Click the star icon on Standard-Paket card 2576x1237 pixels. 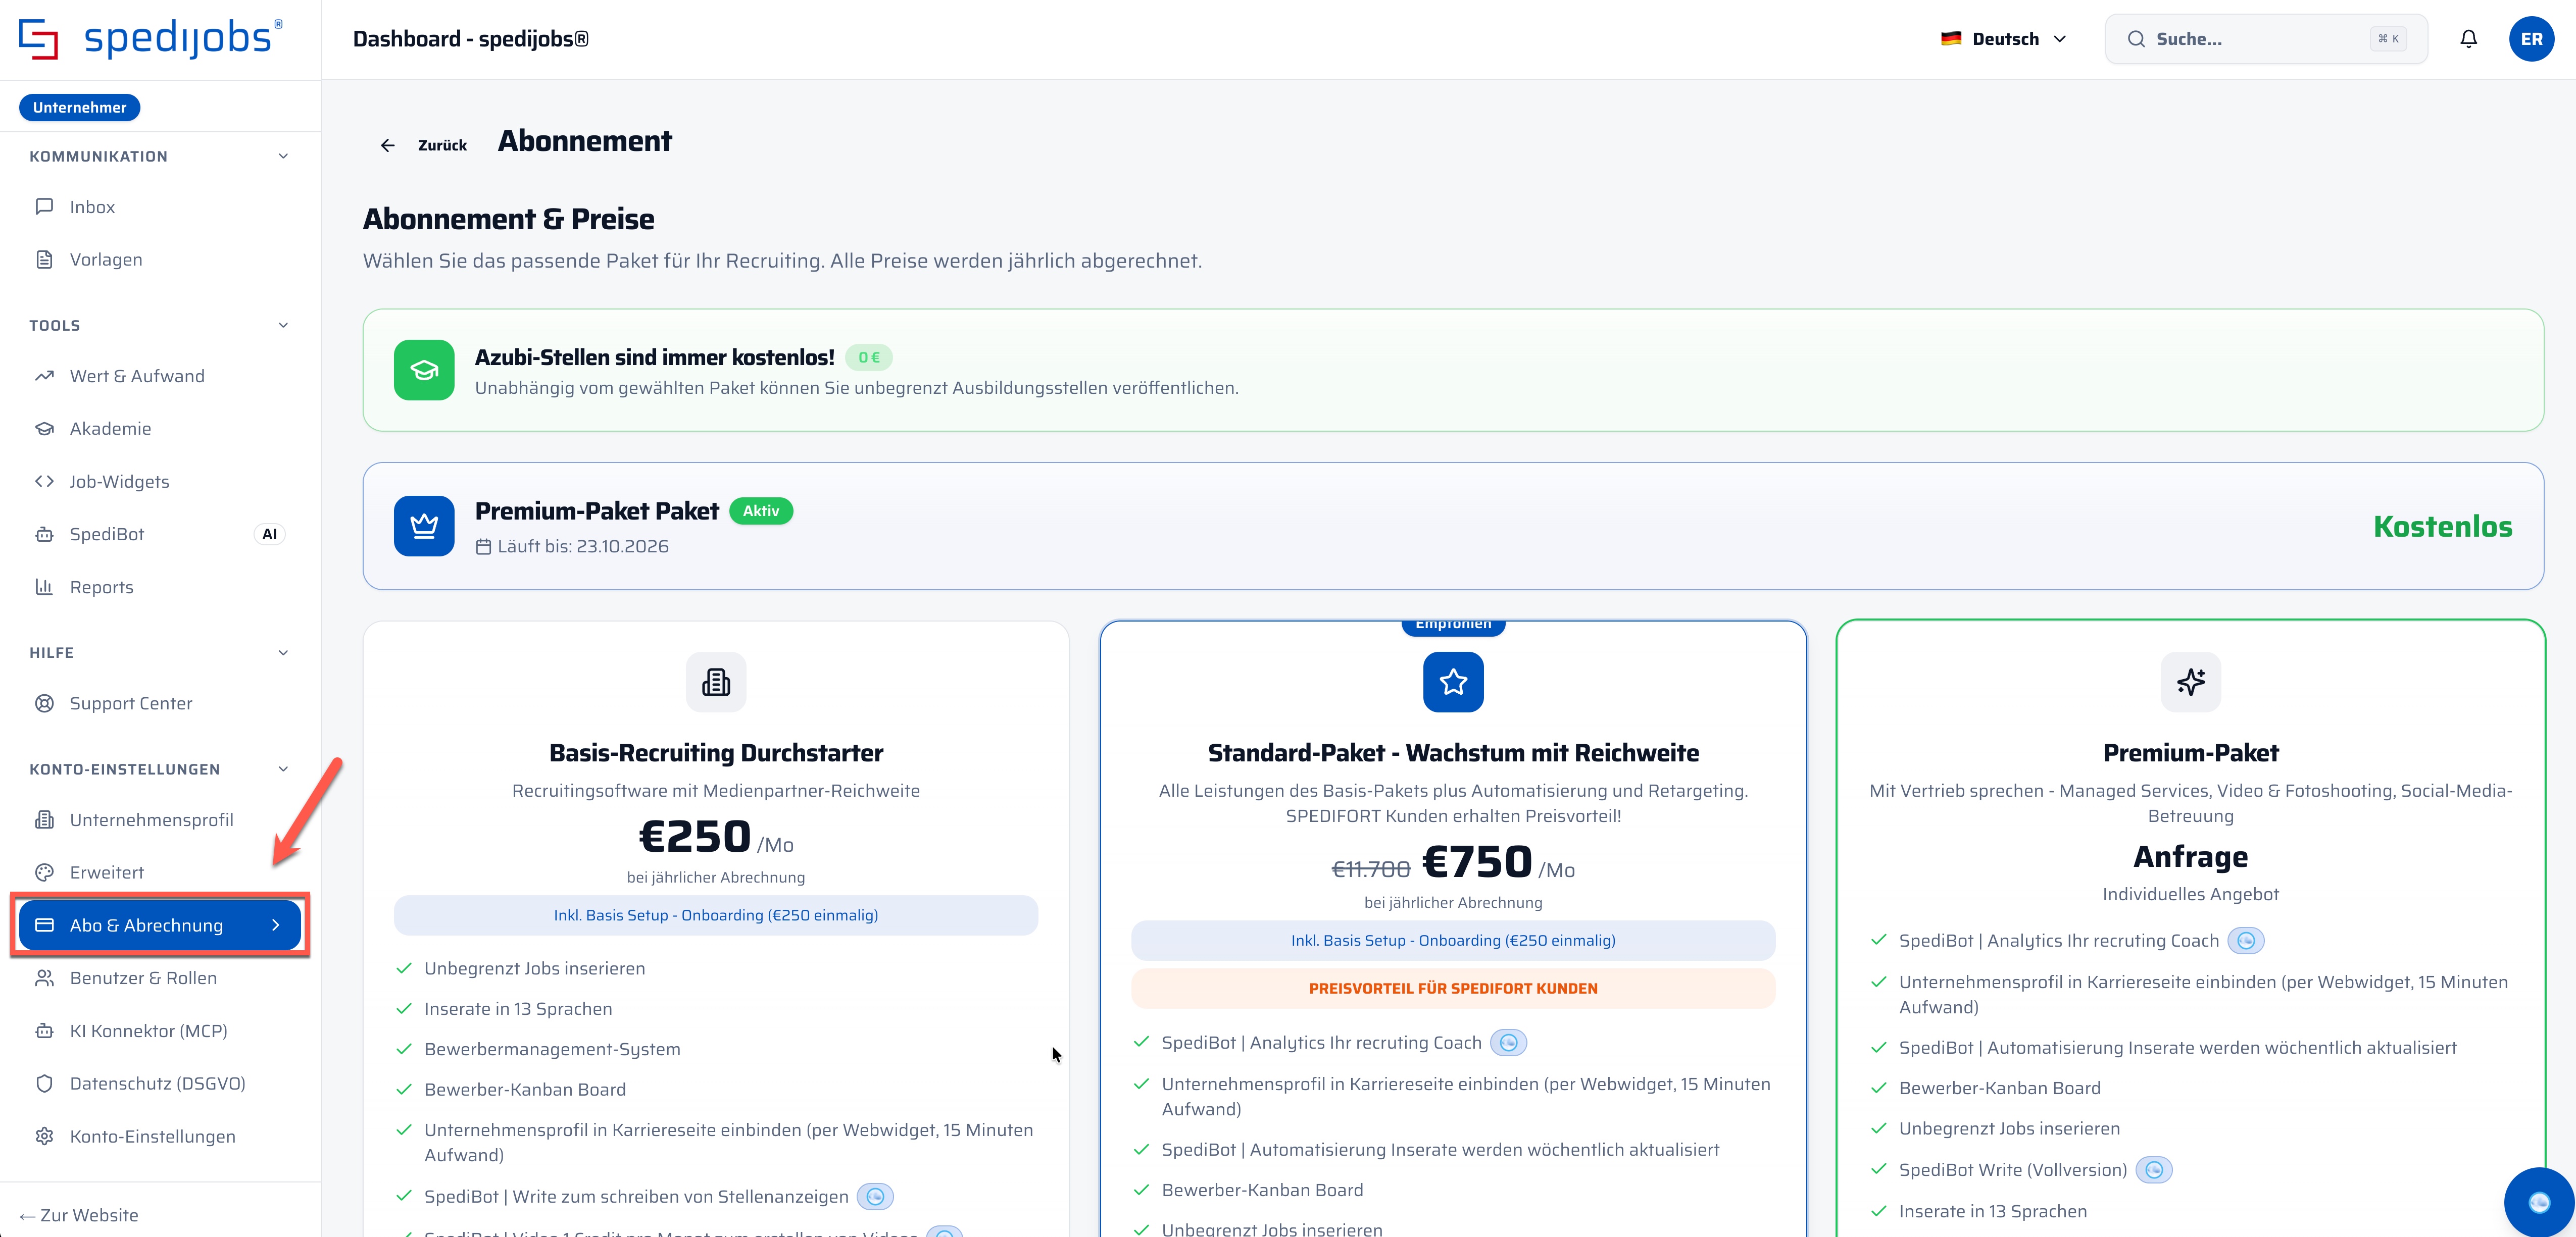tap(1453, 682)
